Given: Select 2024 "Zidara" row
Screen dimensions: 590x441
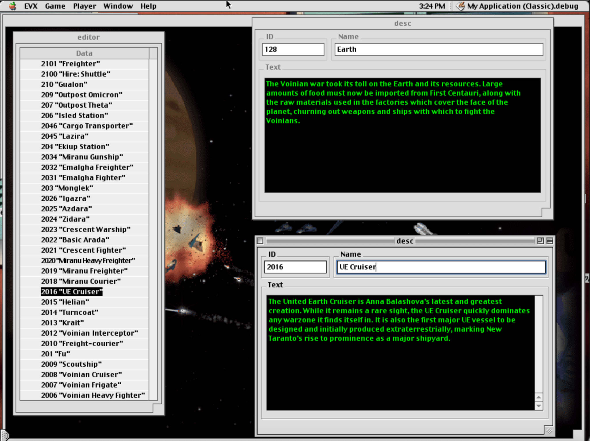Looking at the screenshot, I should [84, 219].
